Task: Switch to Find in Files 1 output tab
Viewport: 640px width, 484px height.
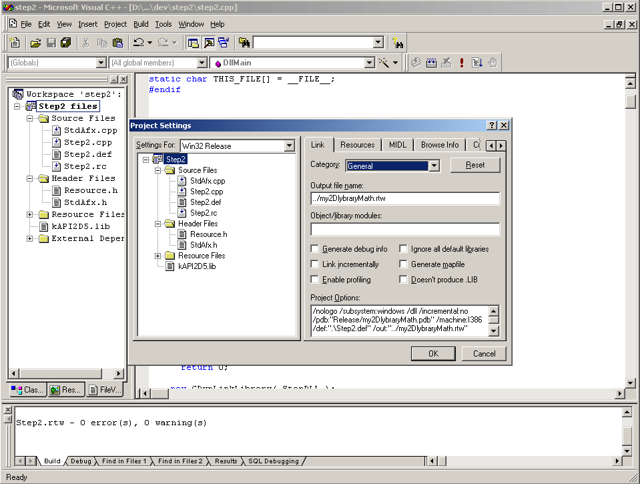Action: click(123, 461)
